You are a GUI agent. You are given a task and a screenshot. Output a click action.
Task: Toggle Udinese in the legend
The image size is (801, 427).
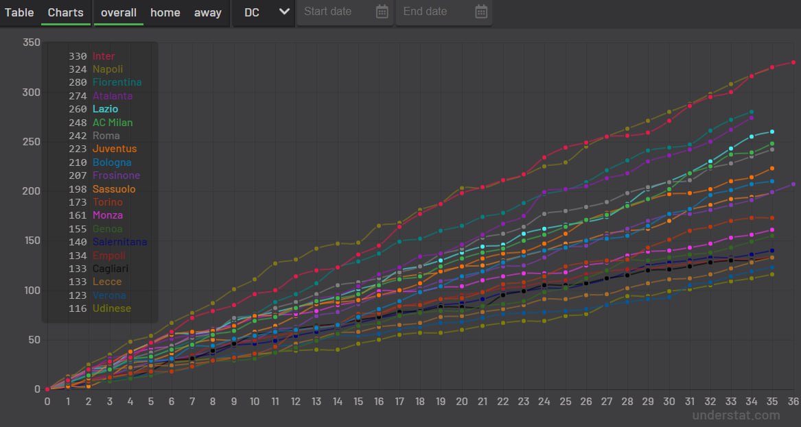(111, 308)
